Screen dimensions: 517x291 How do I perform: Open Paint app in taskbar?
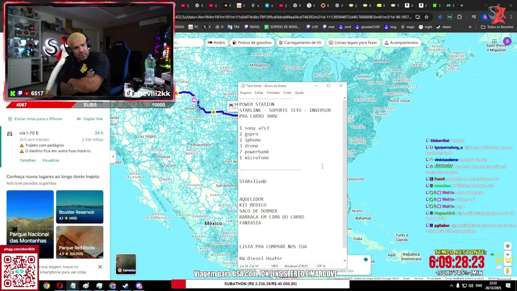(86, 286)
